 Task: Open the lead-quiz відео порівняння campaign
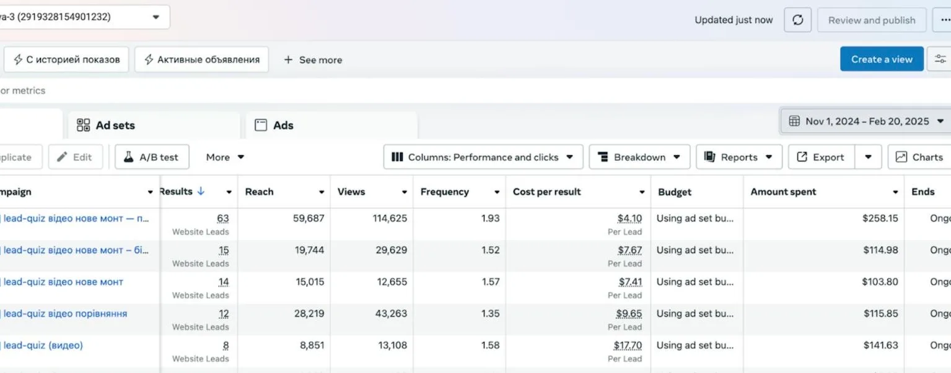pos(65,314)
